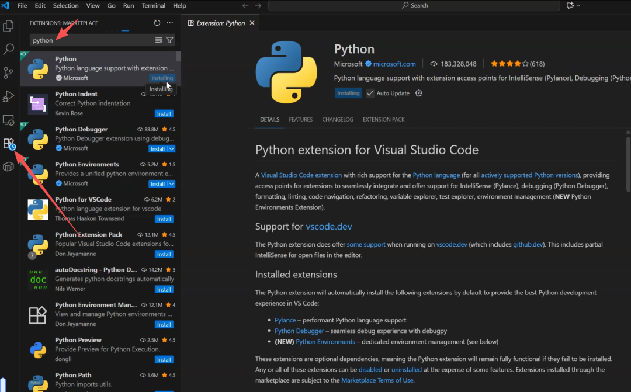The image size is (631, 392).
Task: Open the Run and Debug view
Action: [x=9, y=96]
